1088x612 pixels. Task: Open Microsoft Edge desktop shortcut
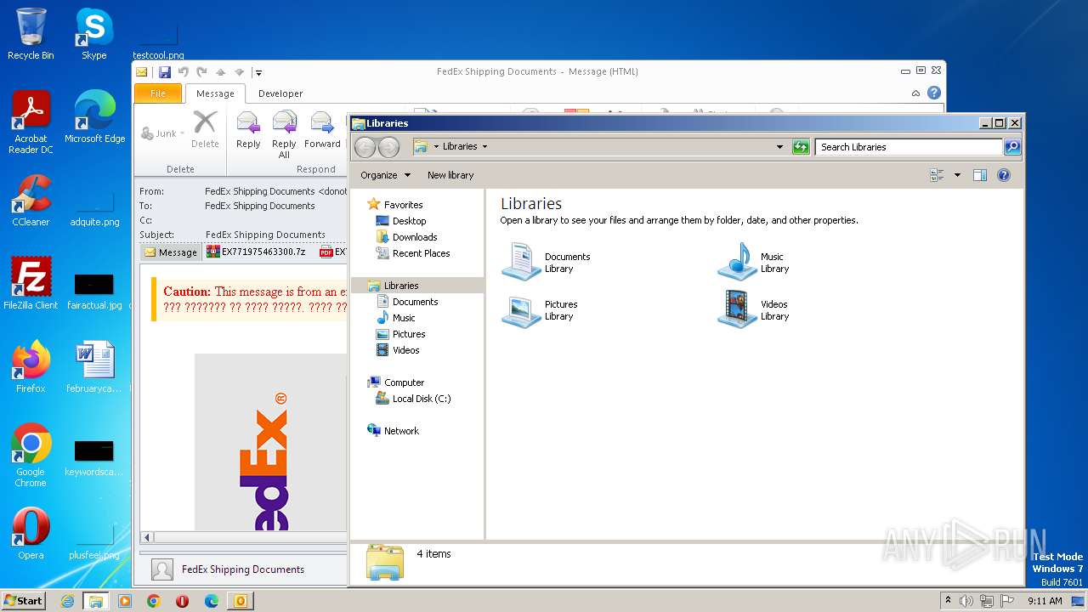click(x=94, y=117)
